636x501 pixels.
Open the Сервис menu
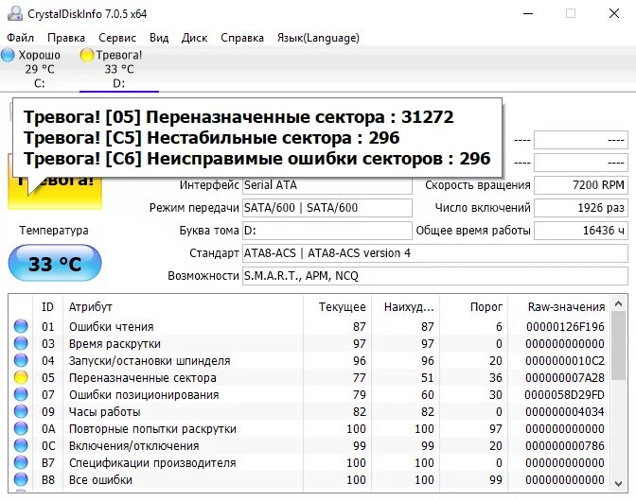pyautogui.click(x=117, y=38)
